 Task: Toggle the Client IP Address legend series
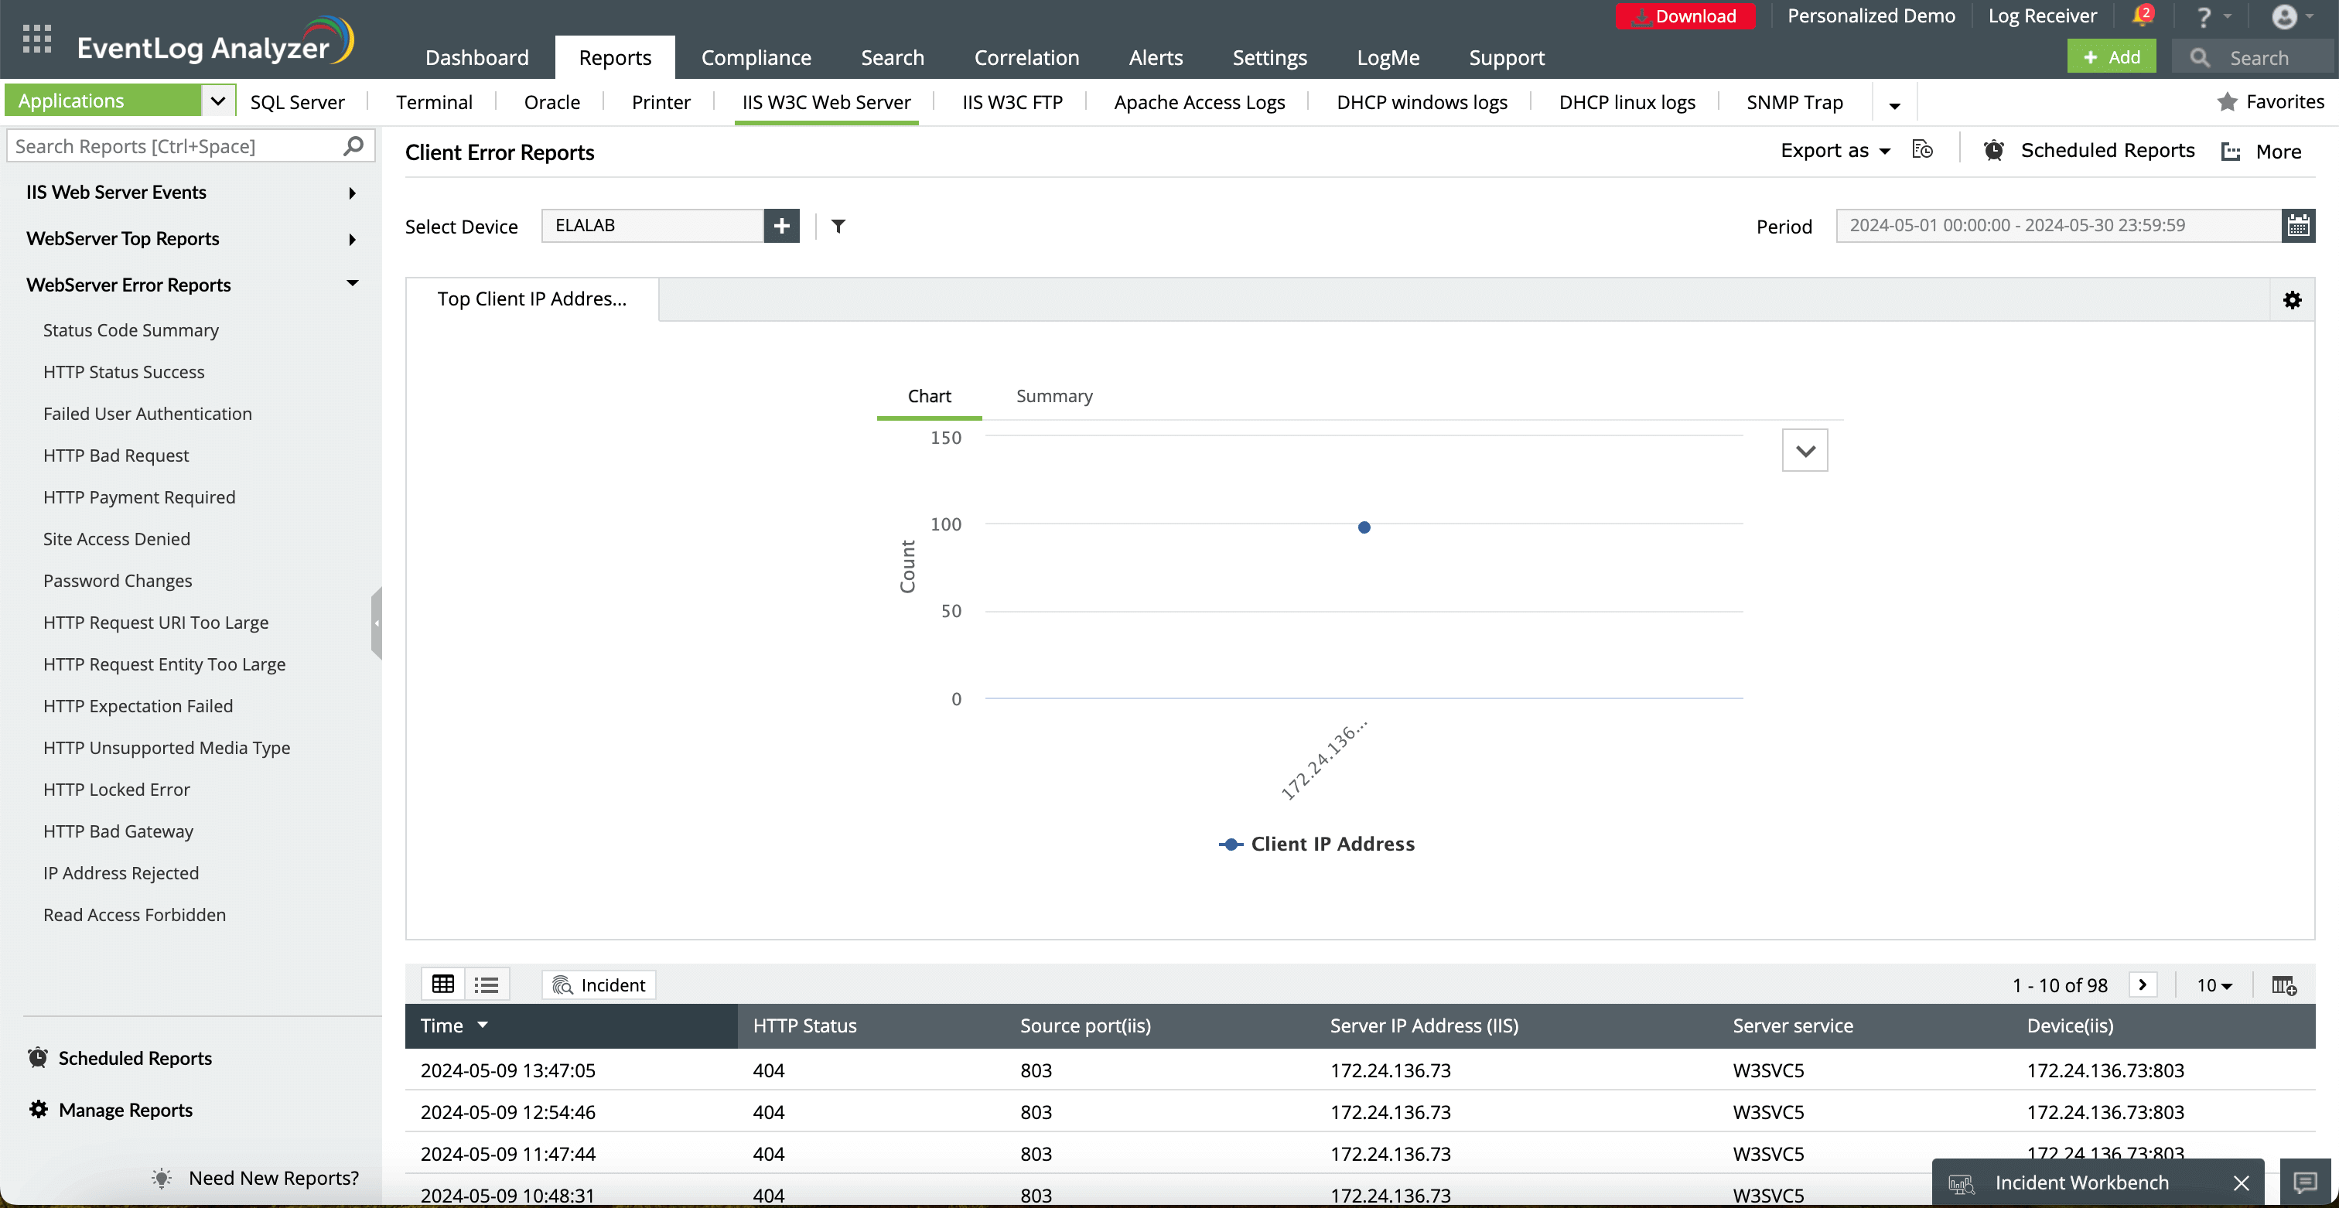click(x=1316, y=844)
